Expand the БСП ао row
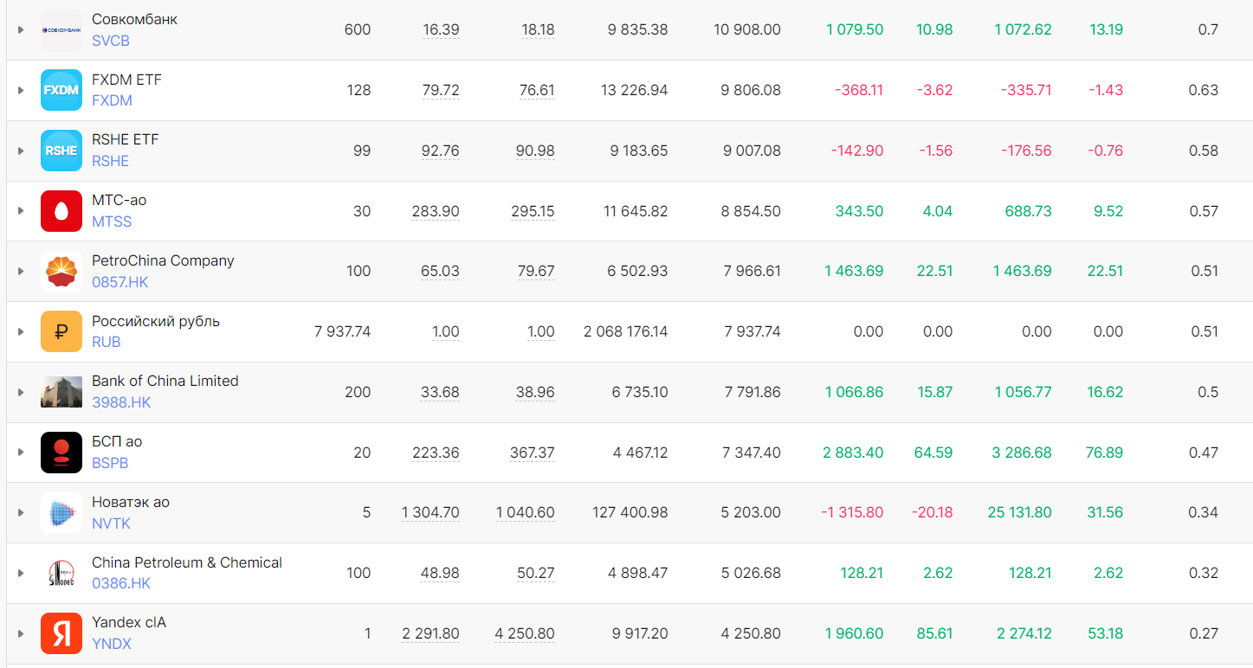Image resolution: width=1253 pixels, height=668 pixels. click(x=21, y=453)
